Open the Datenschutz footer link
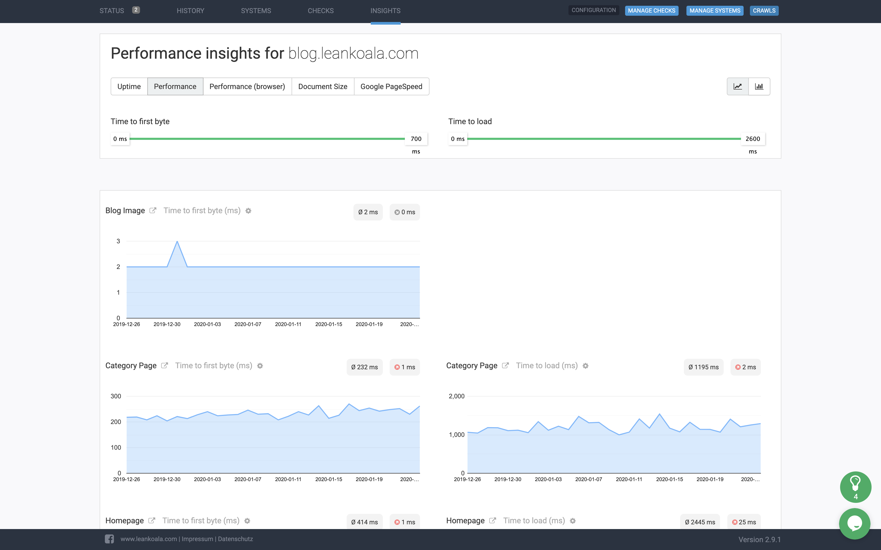The image size is (881, 550). [235, 539]
